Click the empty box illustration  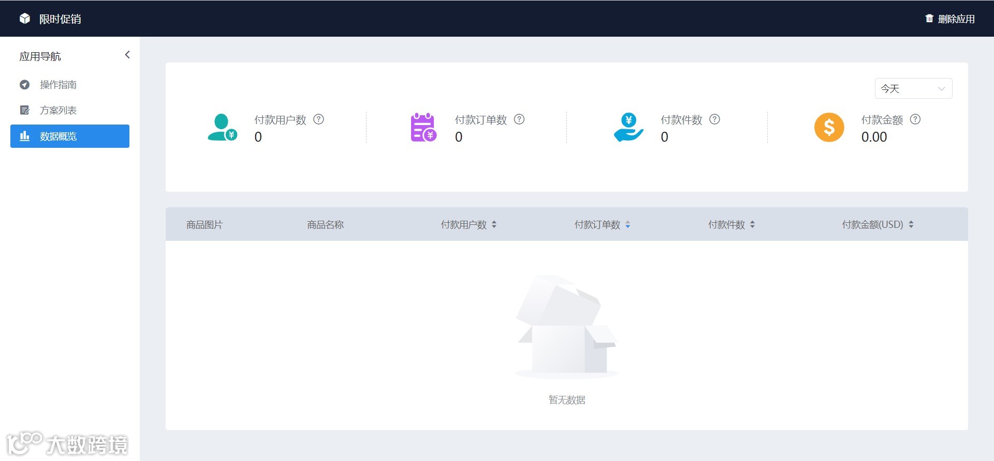pyautogui.click(x=567, y=327)
